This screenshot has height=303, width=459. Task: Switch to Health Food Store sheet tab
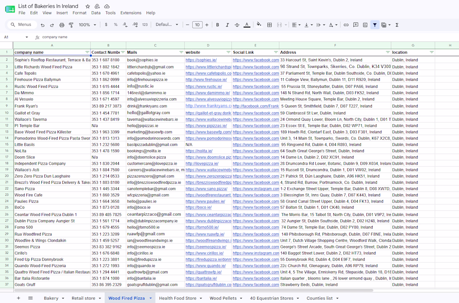178,298
